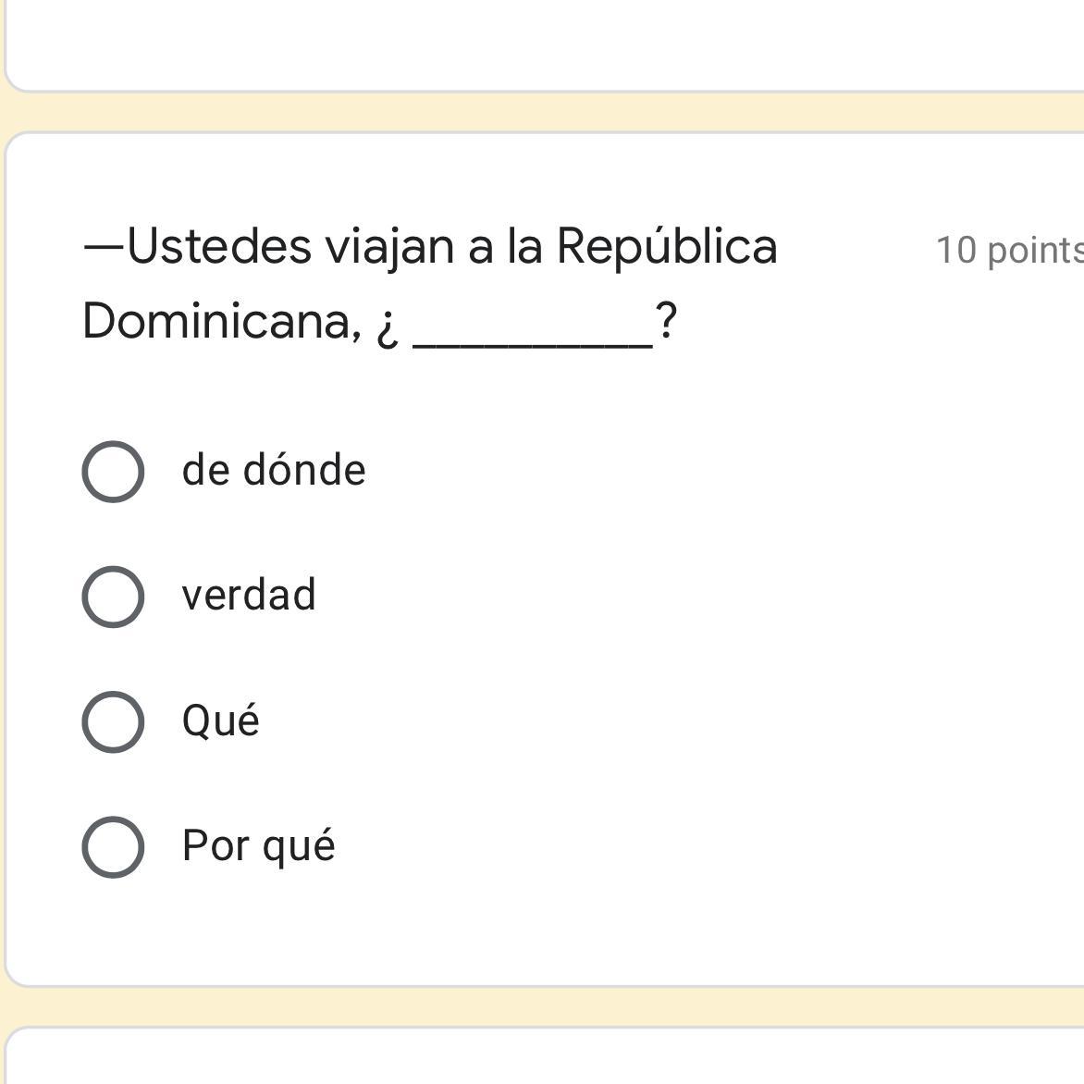The width and height of the screenshot is (1084, 1084).
Task: Click the 'de dónde' option label
Action: 274,471
